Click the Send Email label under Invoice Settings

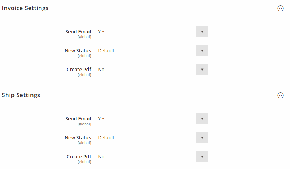78,32
